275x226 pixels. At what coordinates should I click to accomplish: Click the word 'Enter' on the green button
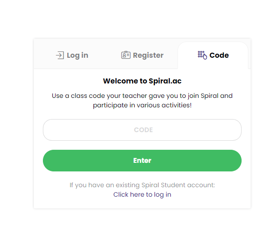point(142,161)
